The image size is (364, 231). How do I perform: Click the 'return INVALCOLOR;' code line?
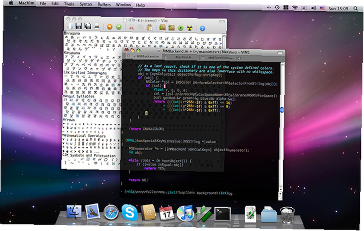(x=146, y=129)
